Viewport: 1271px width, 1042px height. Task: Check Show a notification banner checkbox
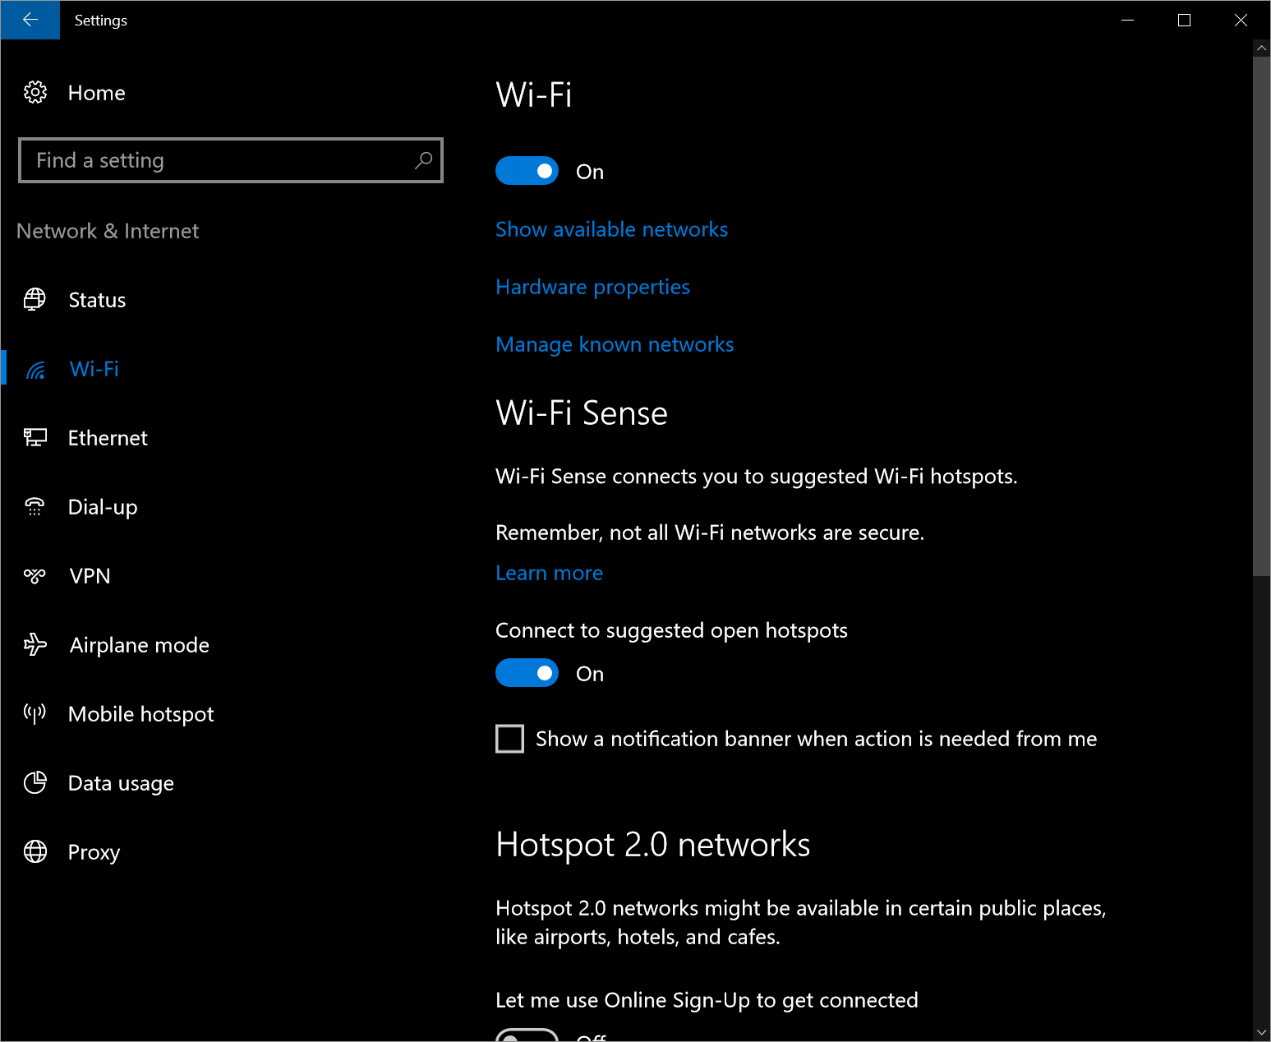coord(509,739)
